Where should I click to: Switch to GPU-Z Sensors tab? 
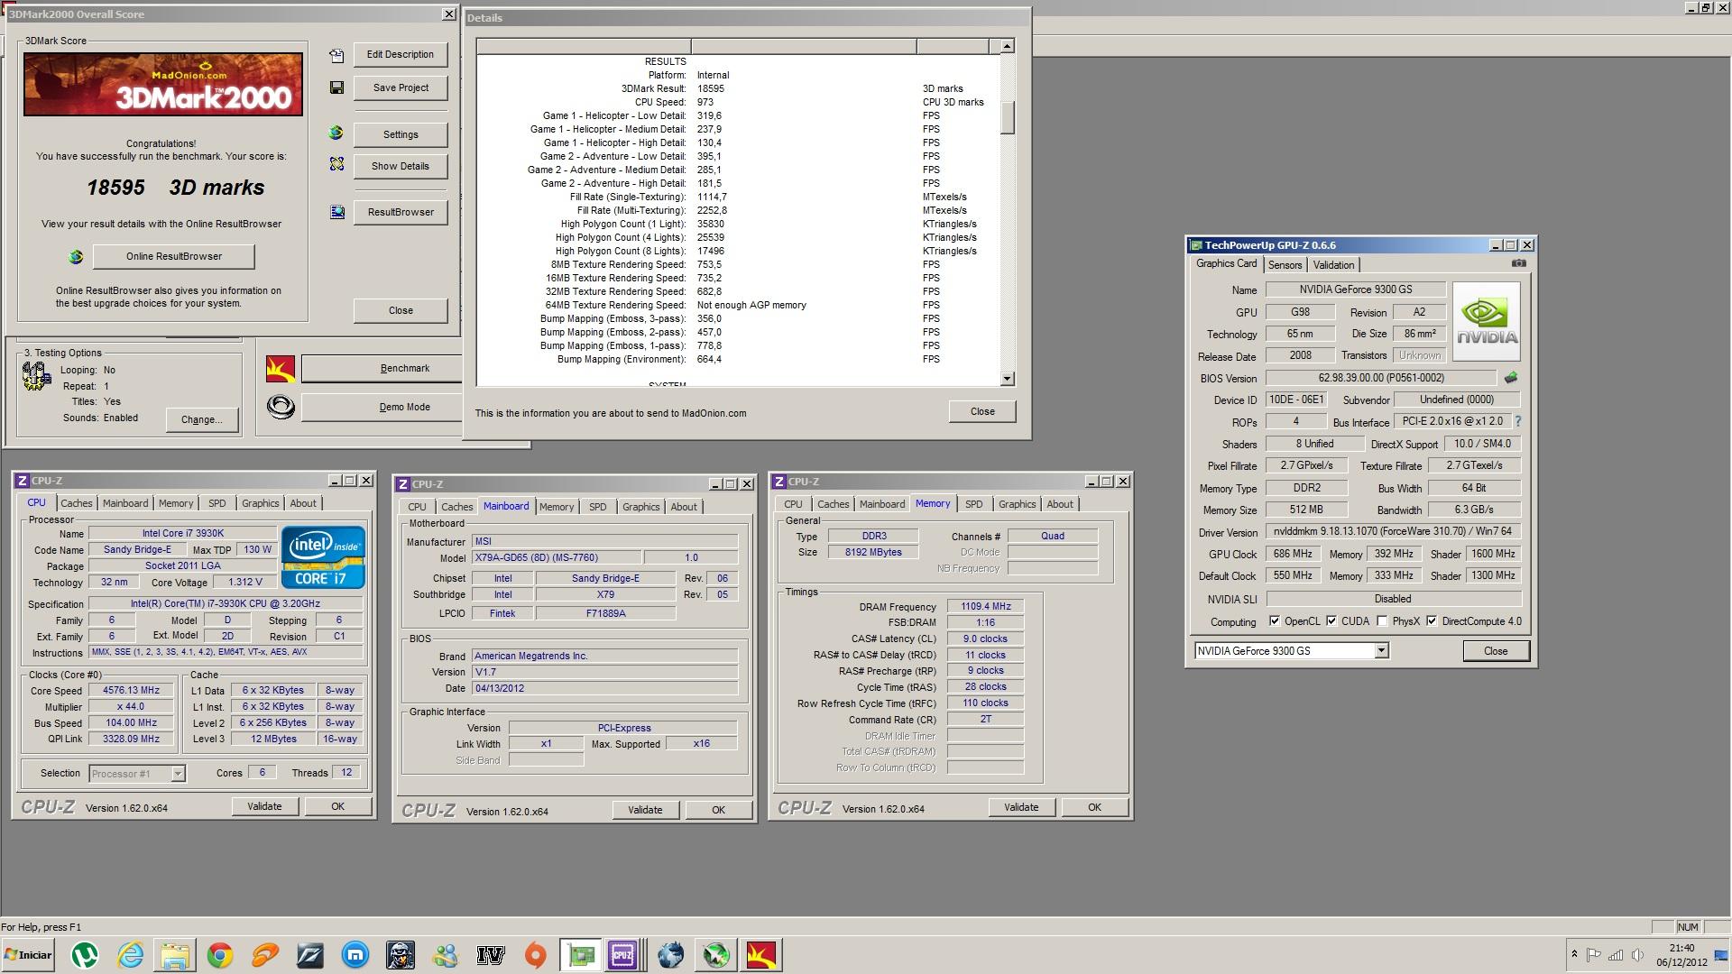1285,265
